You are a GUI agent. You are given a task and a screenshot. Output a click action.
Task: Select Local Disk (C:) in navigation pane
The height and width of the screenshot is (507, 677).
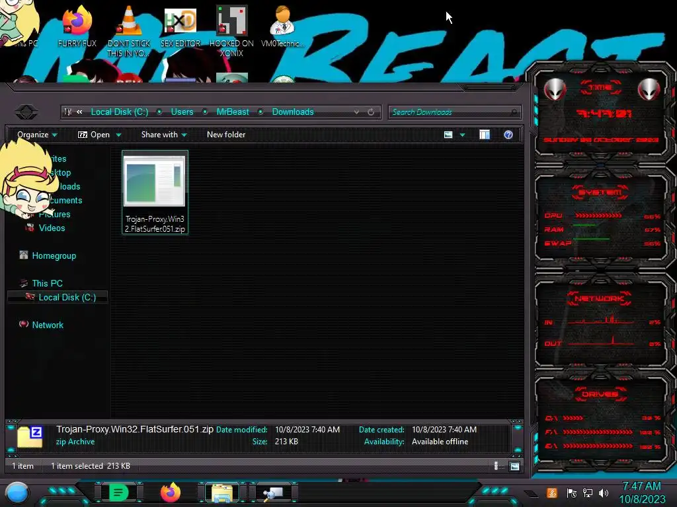point(67,297)
